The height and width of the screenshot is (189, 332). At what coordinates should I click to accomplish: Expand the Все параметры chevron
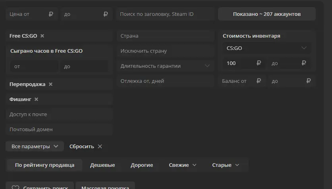[x=56, y=146]
